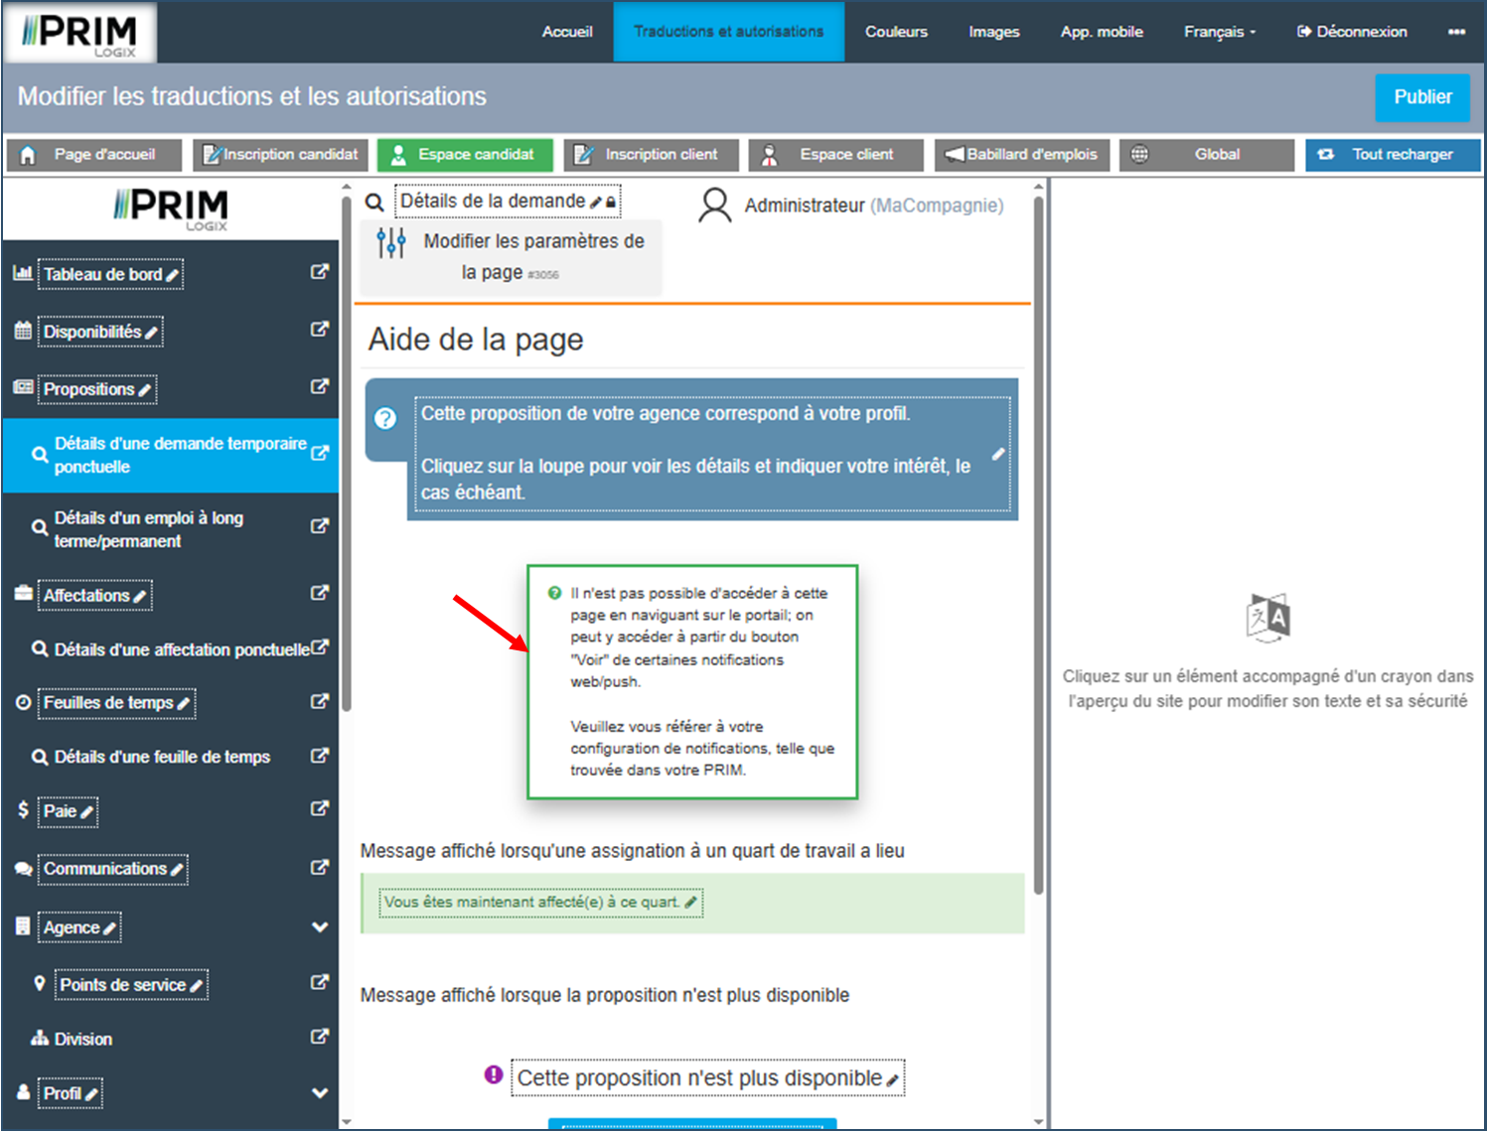Image resolution: width=1487 pixels, height=1132 pixels.
Task: Select the Babillard d'emplois tab
Action: pyautogui.click(x=1022, y=155)
